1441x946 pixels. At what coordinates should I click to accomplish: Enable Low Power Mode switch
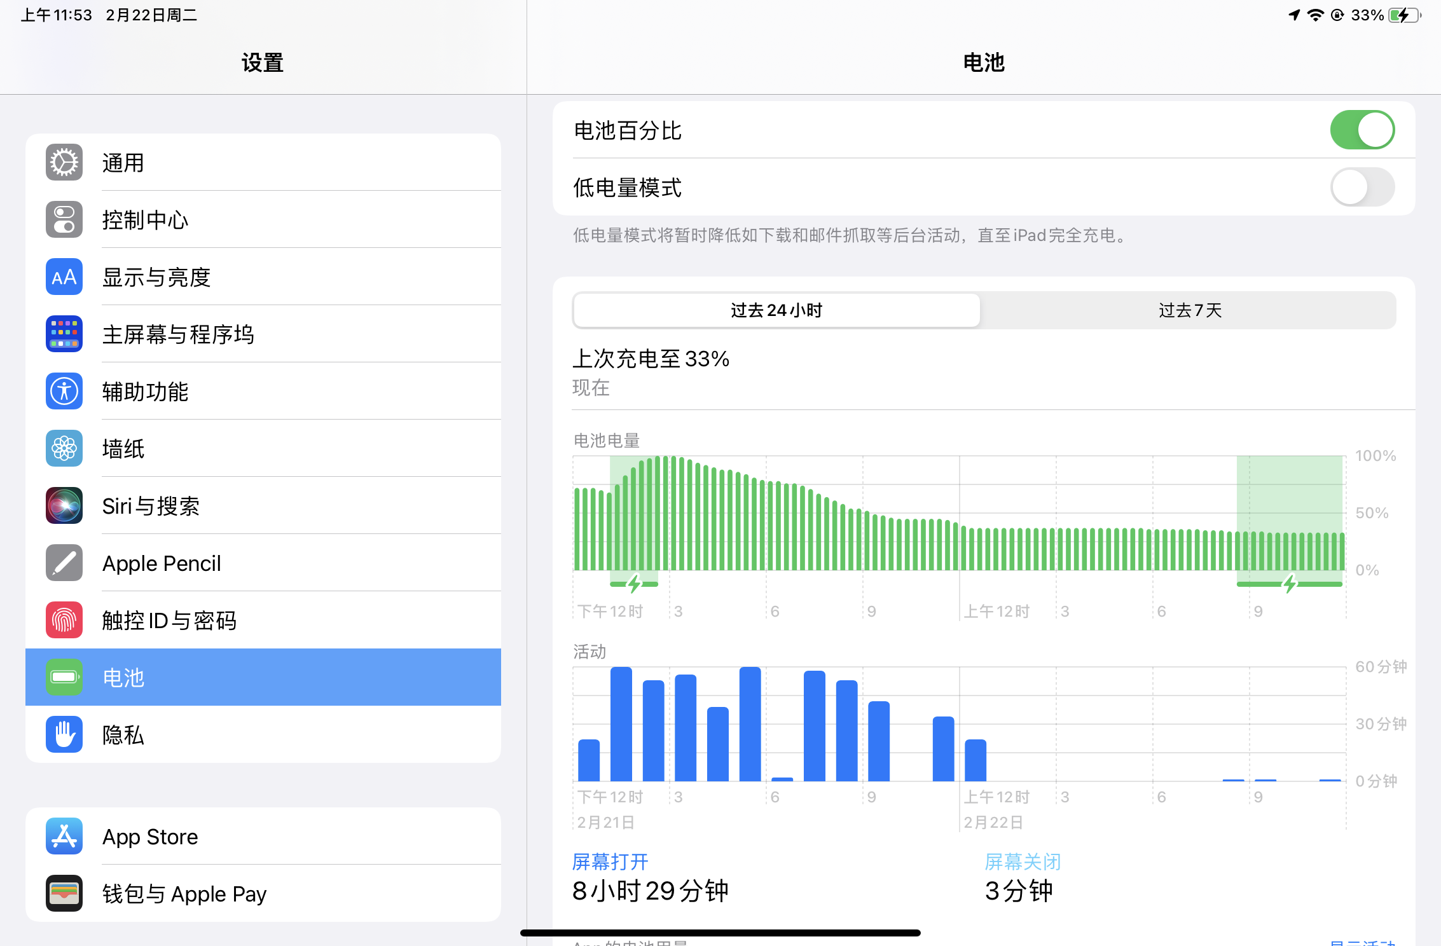(1362, 188)
